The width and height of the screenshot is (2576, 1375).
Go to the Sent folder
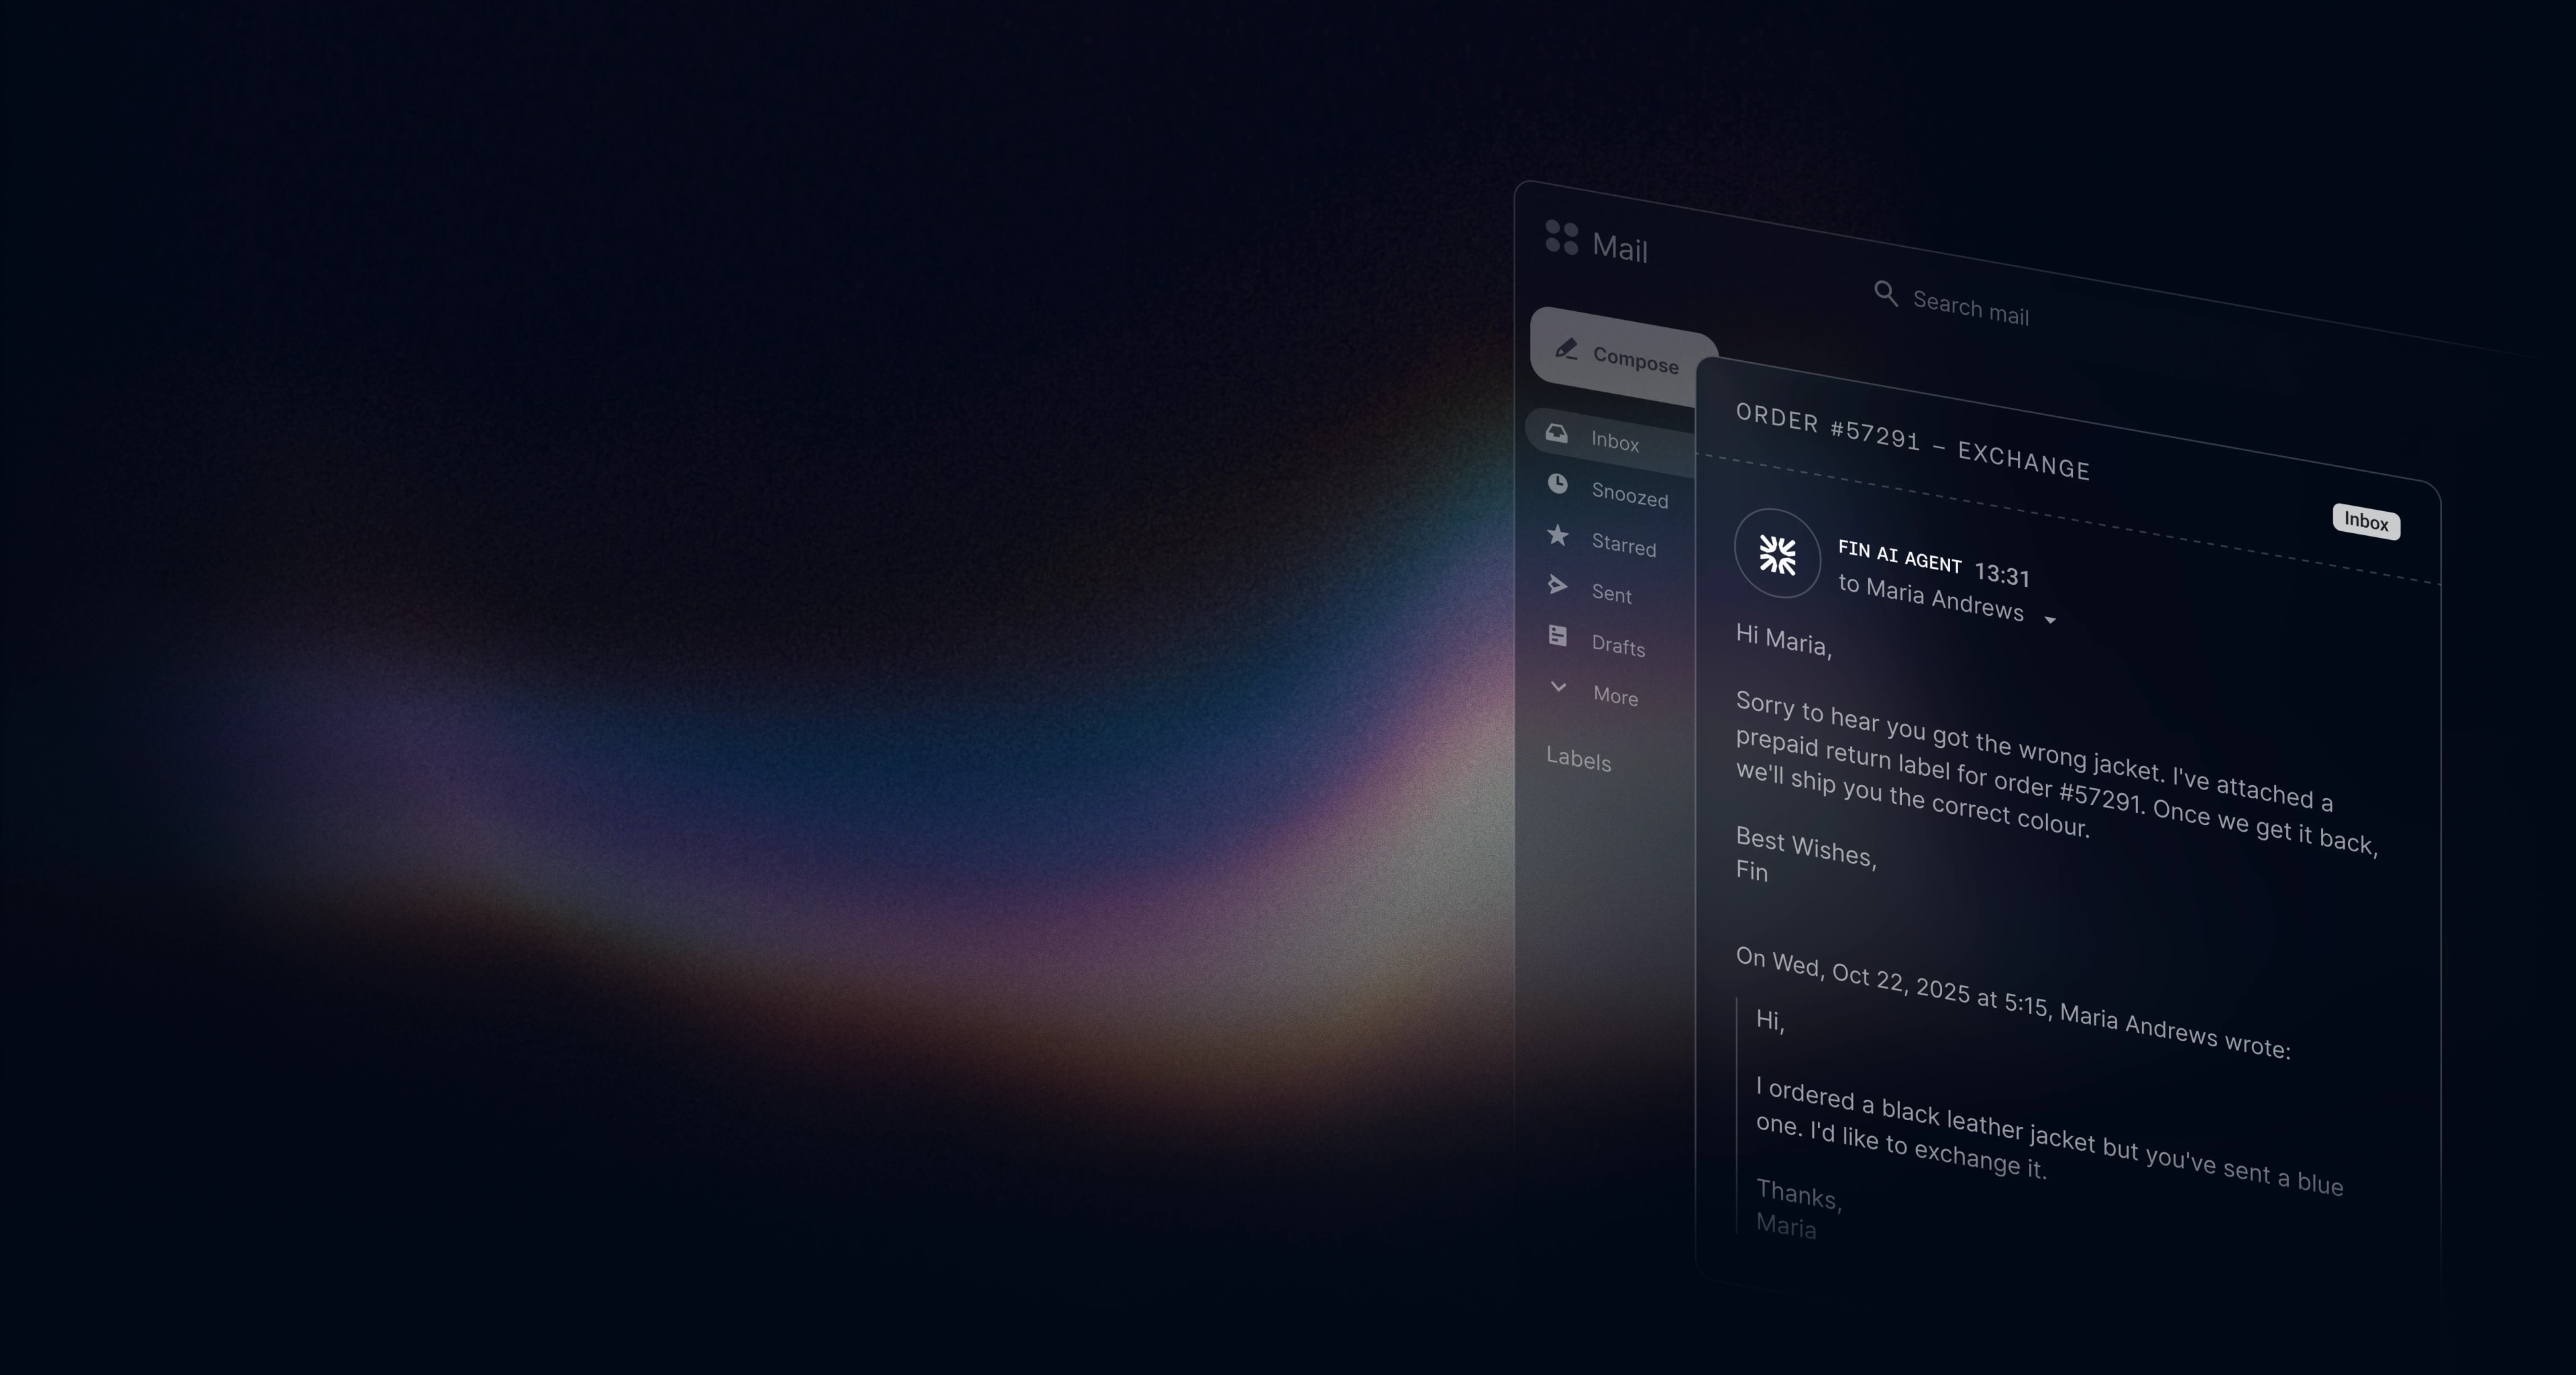(1611, 594)
